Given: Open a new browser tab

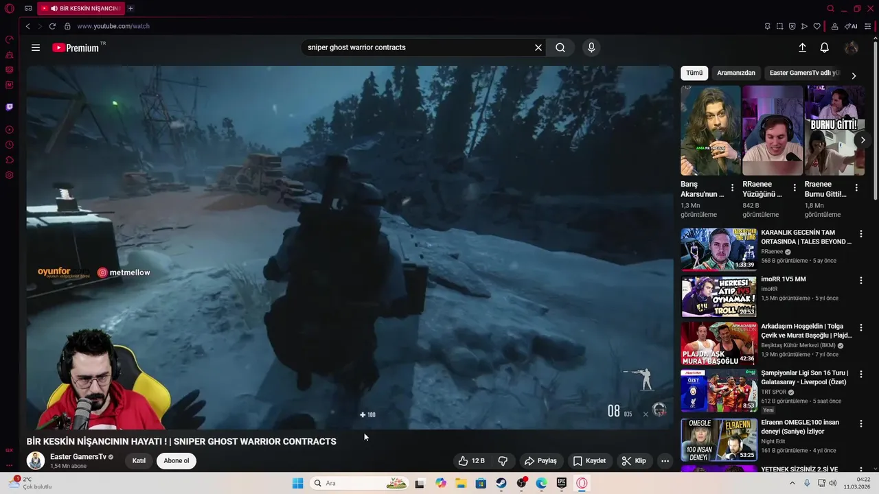Looking at the screenshot, I should coord(130,8).
